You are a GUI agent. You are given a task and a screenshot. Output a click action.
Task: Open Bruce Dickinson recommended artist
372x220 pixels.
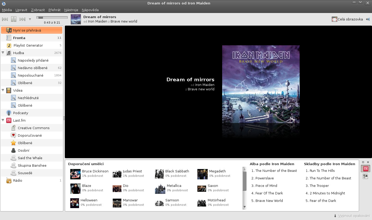tap(89, 174)
